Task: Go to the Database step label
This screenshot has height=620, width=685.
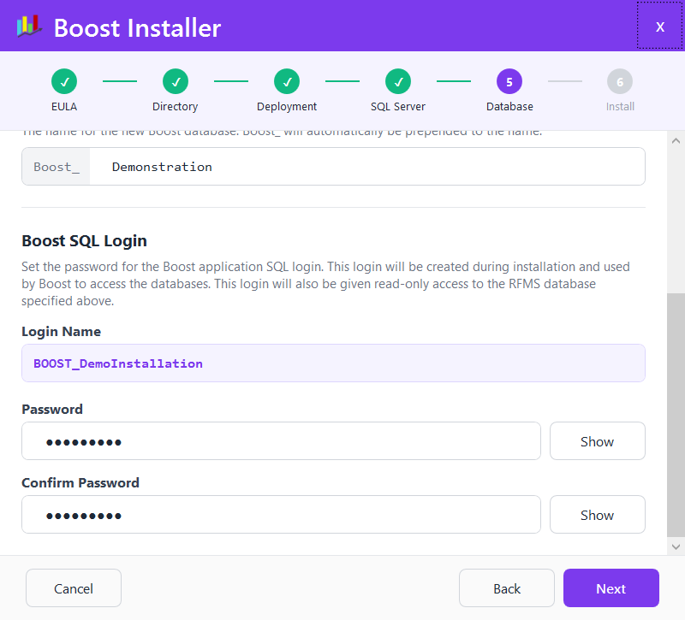Action: (x=509, y=106)
